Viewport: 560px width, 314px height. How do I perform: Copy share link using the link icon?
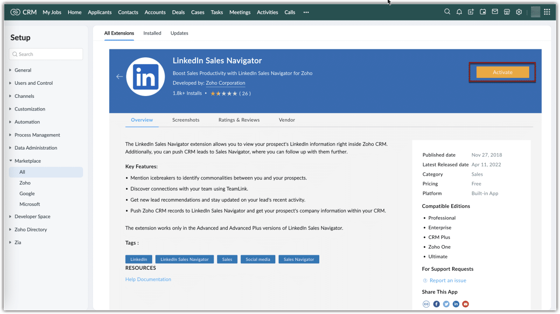tap(426, 304)
